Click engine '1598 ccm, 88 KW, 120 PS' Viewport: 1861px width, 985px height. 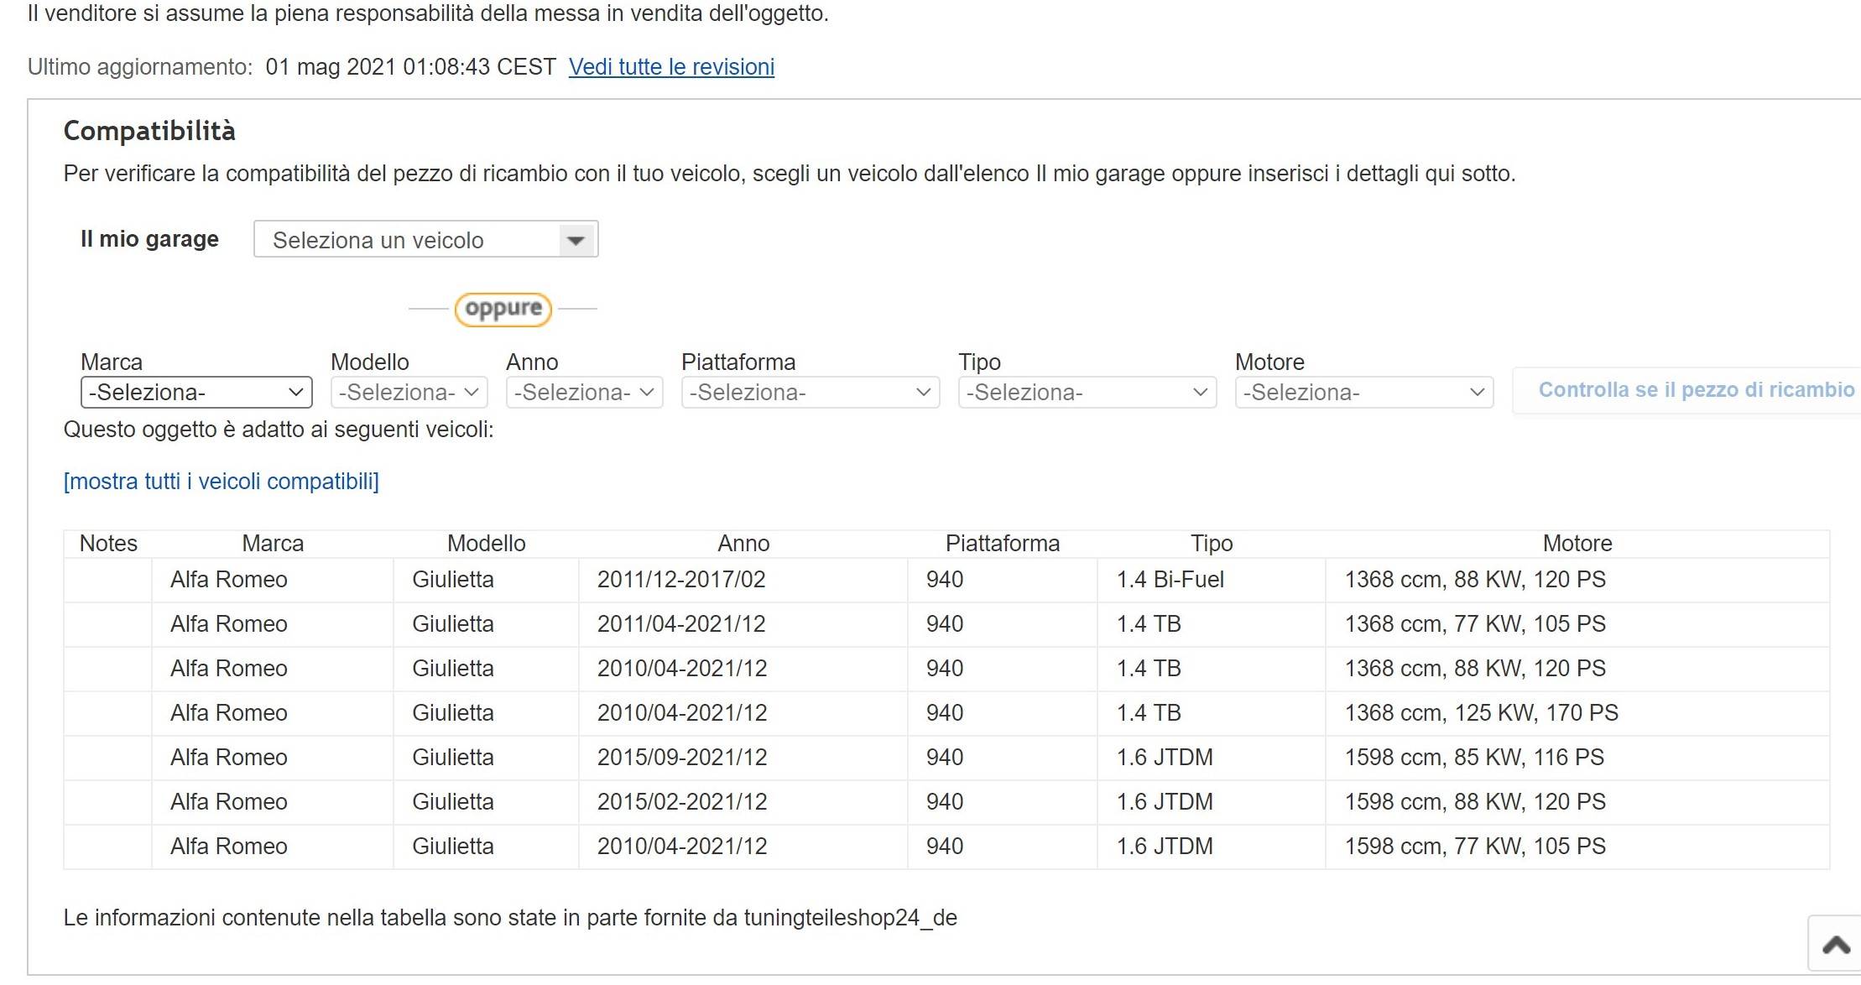(1475, 802)
